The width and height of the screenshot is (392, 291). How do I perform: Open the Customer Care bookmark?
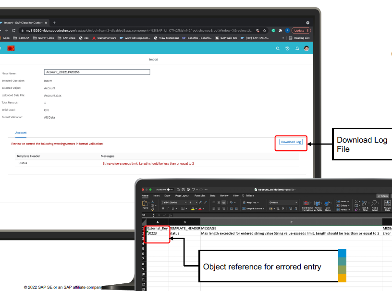pos(105,38)
